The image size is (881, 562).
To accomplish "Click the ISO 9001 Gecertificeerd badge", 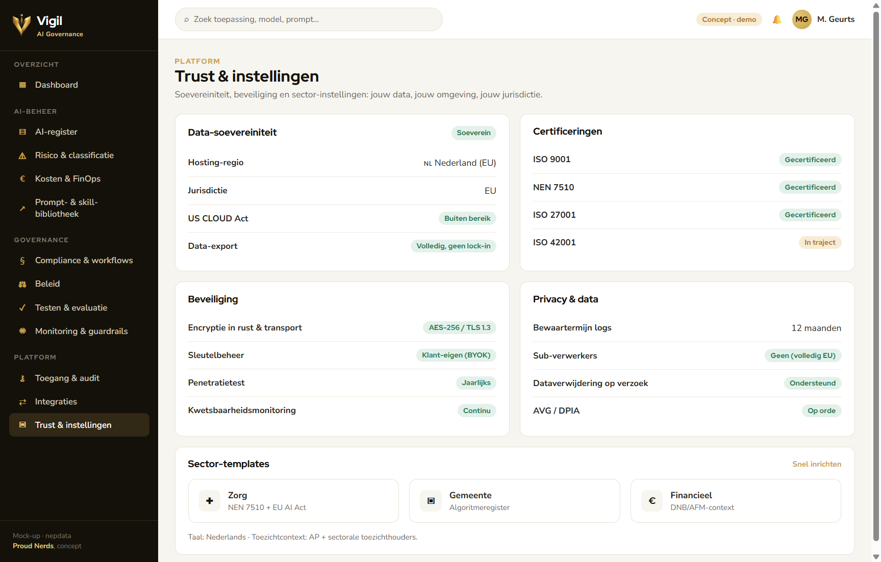I will [810, 160].
